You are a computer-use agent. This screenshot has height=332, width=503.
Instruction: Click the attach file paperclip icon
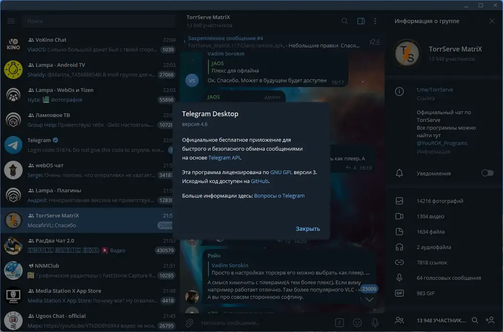tap(189, 323)
